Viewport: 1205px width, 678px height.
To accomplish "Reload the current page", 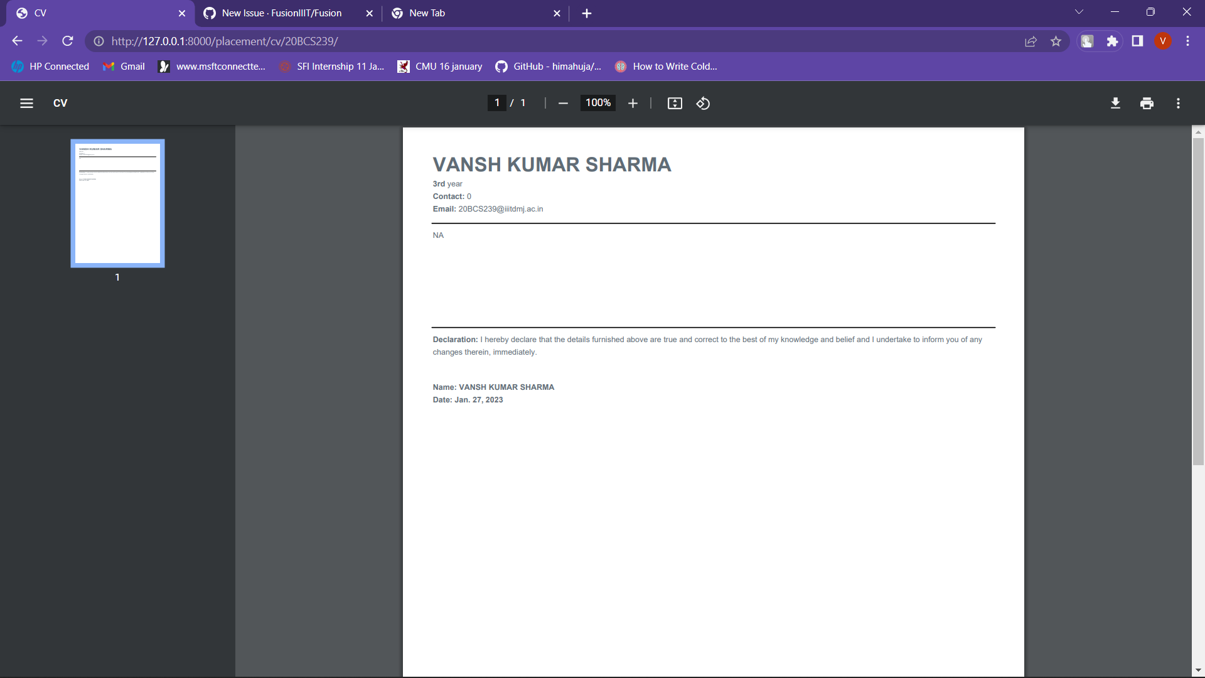I will [x=68, y=41].
